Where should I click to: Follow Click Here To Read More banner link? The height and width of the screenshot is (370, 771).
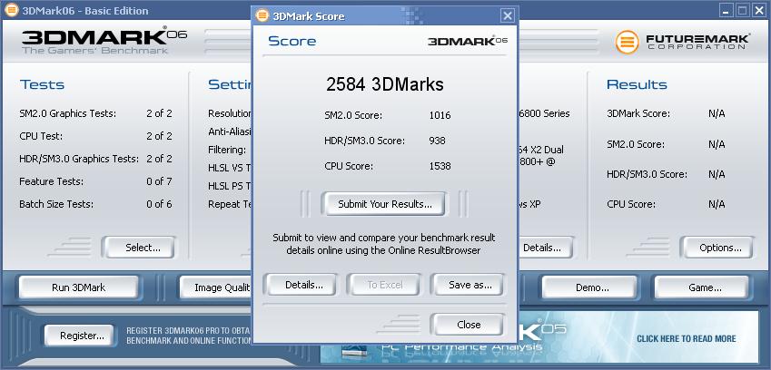pos(686,338)
